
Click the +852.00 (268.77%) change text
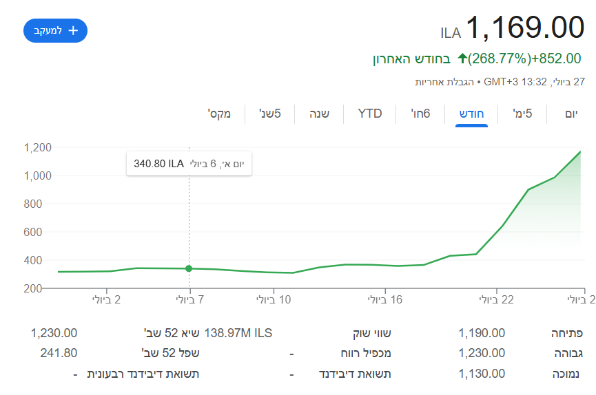524,58
